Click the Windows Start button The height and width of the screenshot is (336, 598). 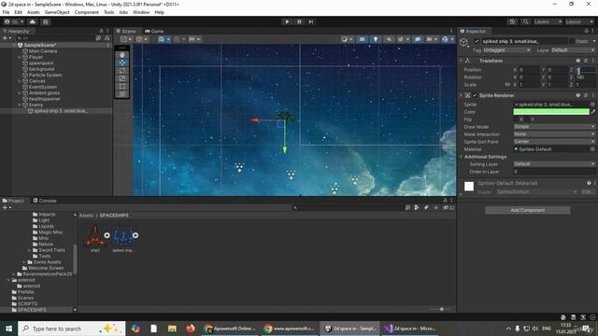tap(8, 329)
